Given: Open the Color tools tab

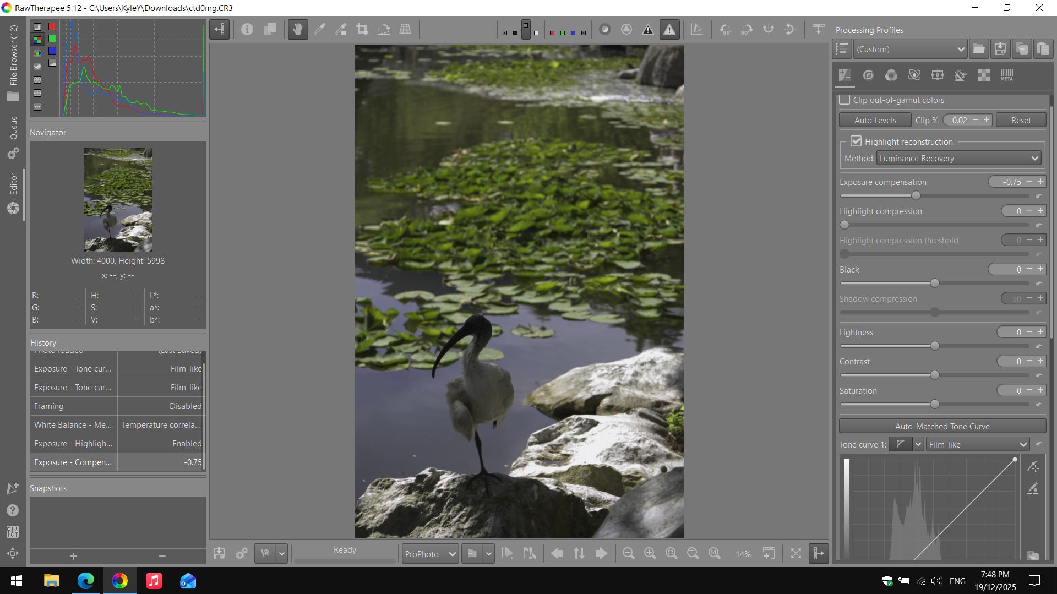Looking at the screenshot, I should tap(891, 75).
